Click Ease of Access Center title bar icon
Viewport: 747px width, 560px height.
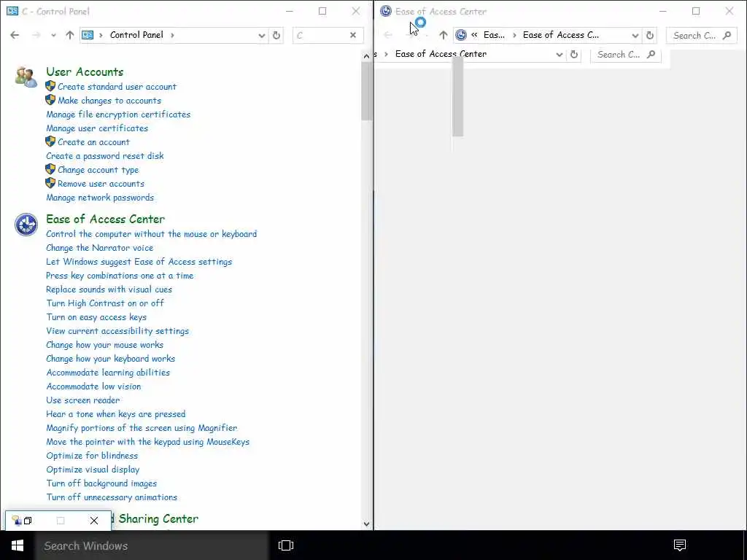[x=386, y=11]
